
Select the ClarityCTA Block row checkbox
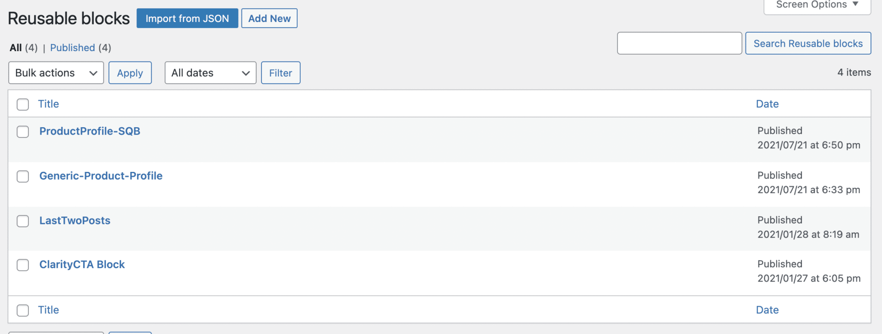pos(23,265)
